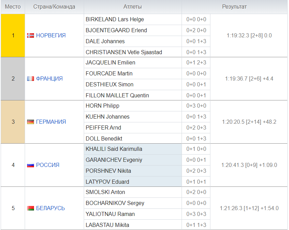The width and height of the screenshot is (289, 230).
Task: Click shooting score for JACQUELIN Emilien
Action: (x=196, y=63)
